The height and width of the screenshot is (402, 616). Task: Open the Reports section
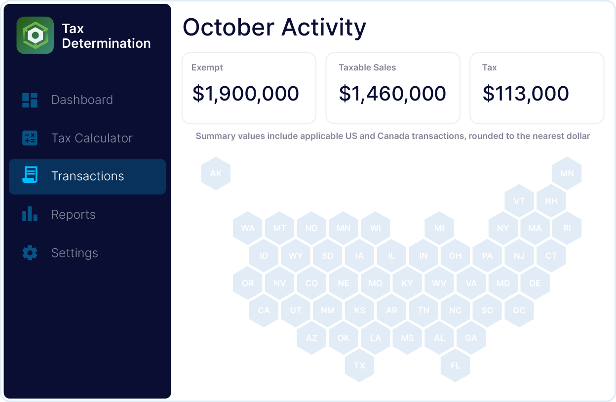(74, 215)
